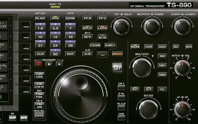Toggle RIT on

click(x=135, y=89)
